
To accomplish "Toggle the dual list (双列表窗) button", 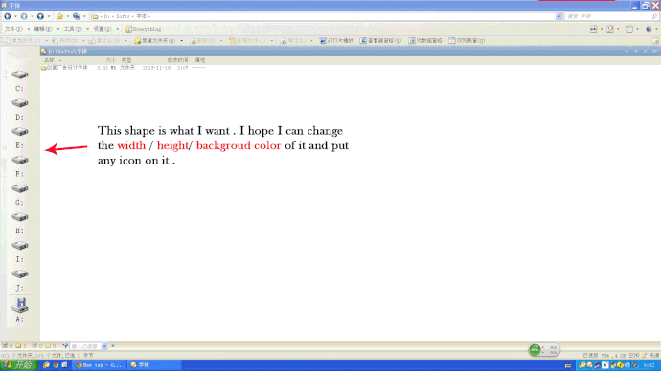I will pyautogui.click(x=467, y=41).
